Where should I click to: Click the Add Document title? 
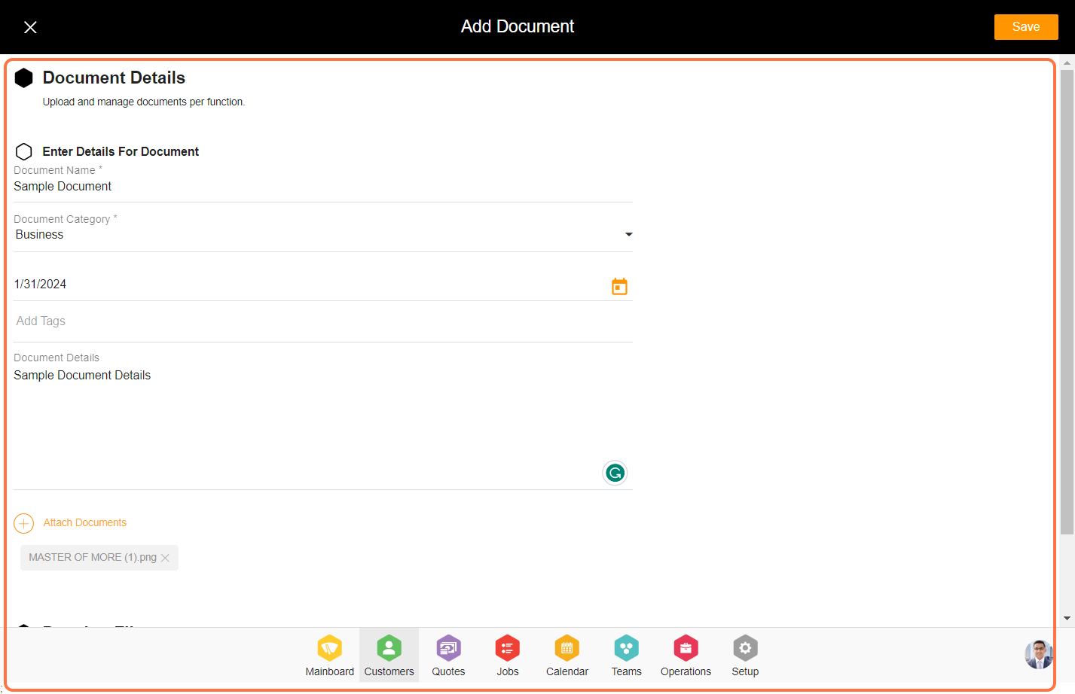[x=518, y=26]
